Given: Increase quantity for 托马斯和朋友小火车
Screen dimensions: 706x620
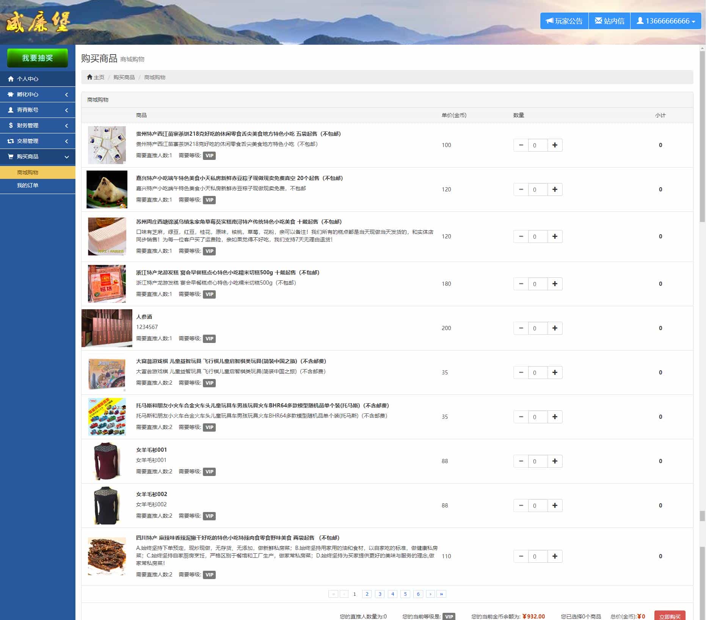Looking at the screenshot, I should (555, 417).
